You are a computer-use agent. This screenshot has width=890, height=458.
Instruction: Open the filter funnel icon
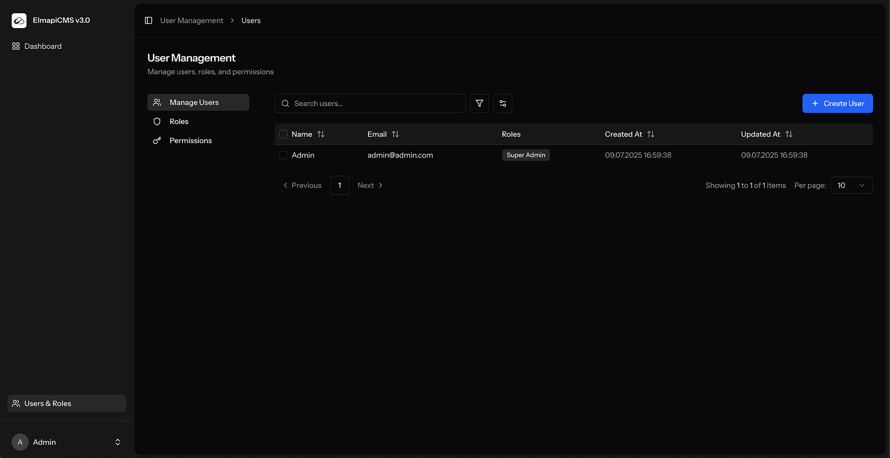479,103
